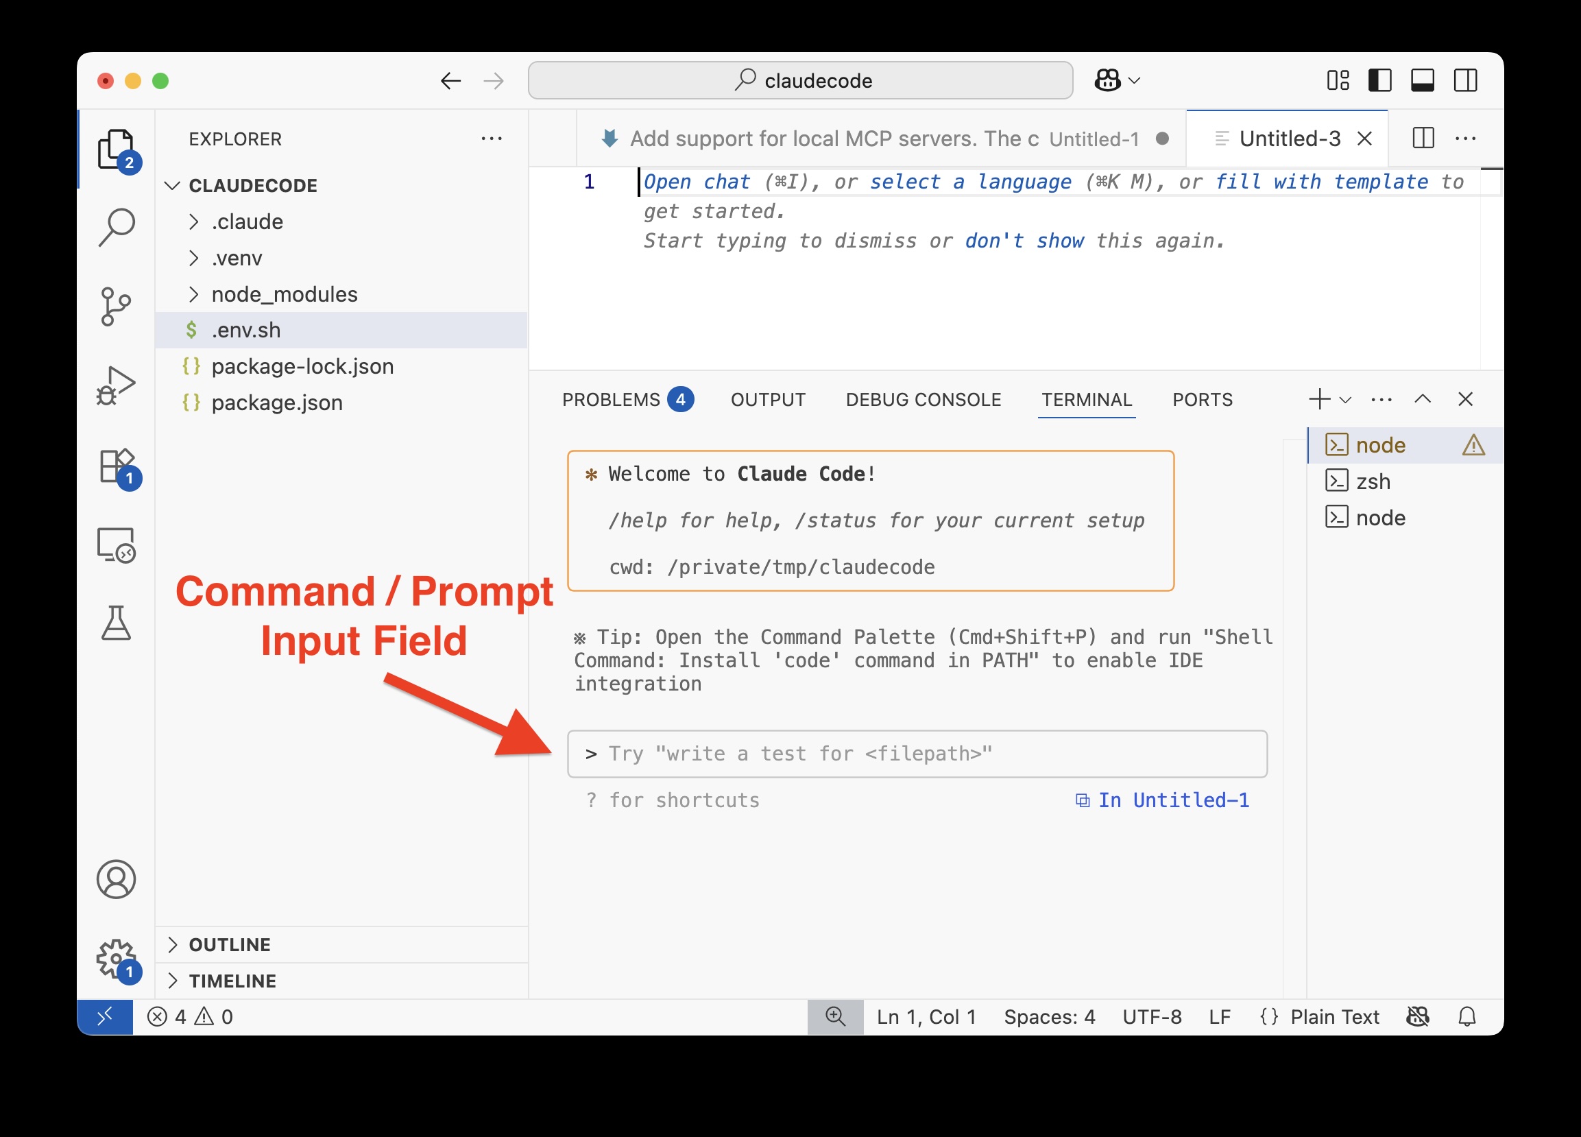Change UTF-8 encoding
Screen dimensions: 1581x1137
pyautogui.click(x=1152, y=1017)
